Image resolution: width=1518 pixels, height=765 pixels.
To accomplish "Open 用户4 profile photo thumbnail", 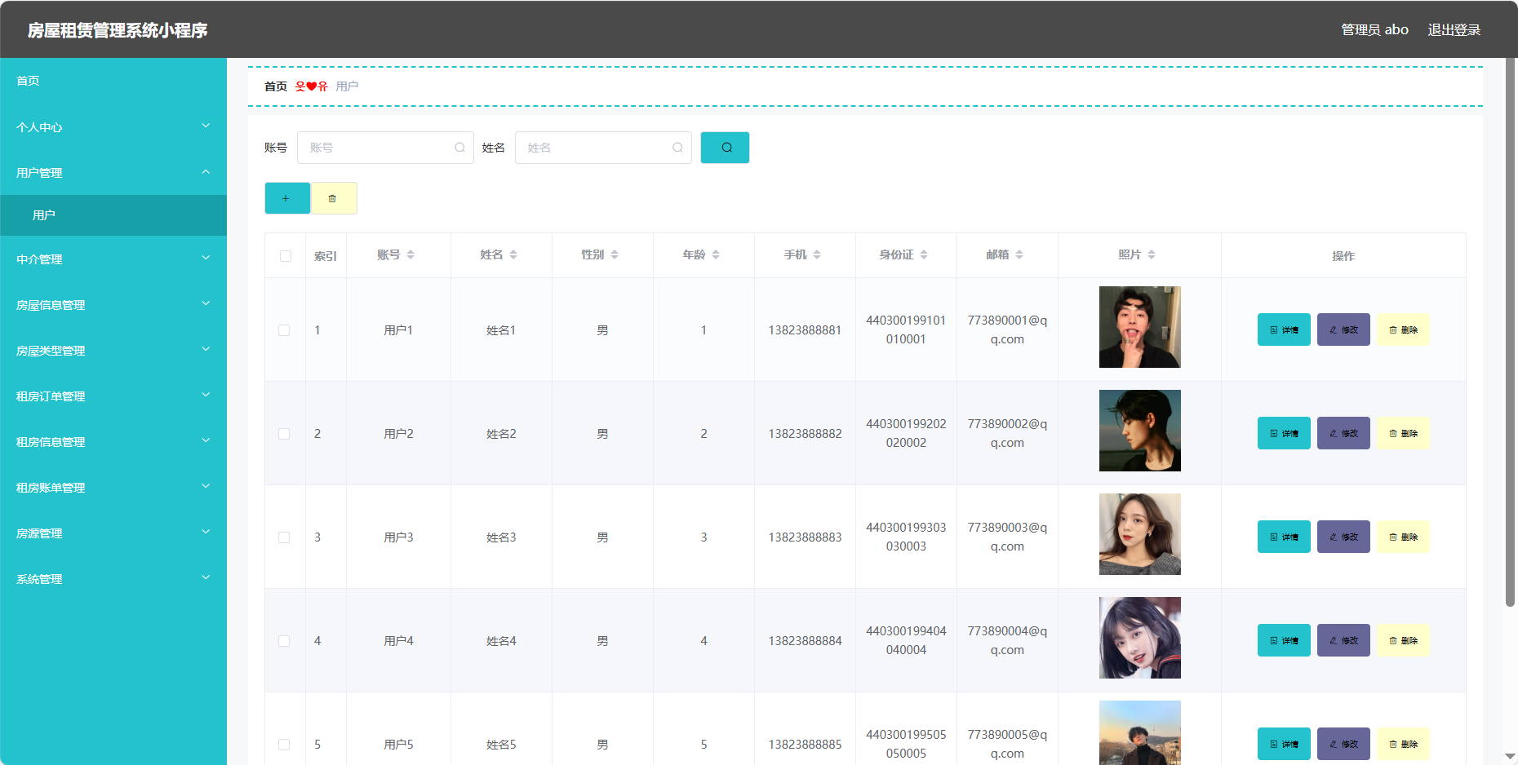I will point(1139,638).
